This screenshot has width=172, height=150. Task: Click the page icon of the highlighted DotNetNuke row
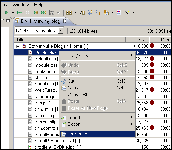[30, 52]
